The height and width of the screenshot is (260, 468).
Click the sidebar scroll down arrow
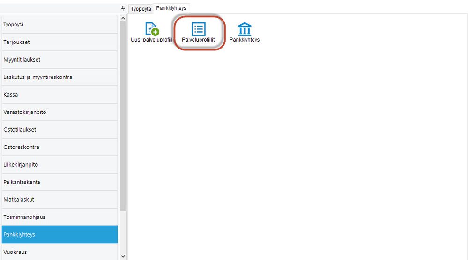coord(123,256)
